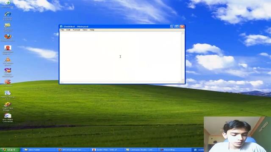Select the Spider-Man game shortcut icon
271x152 pixels.
coord(8,50)
